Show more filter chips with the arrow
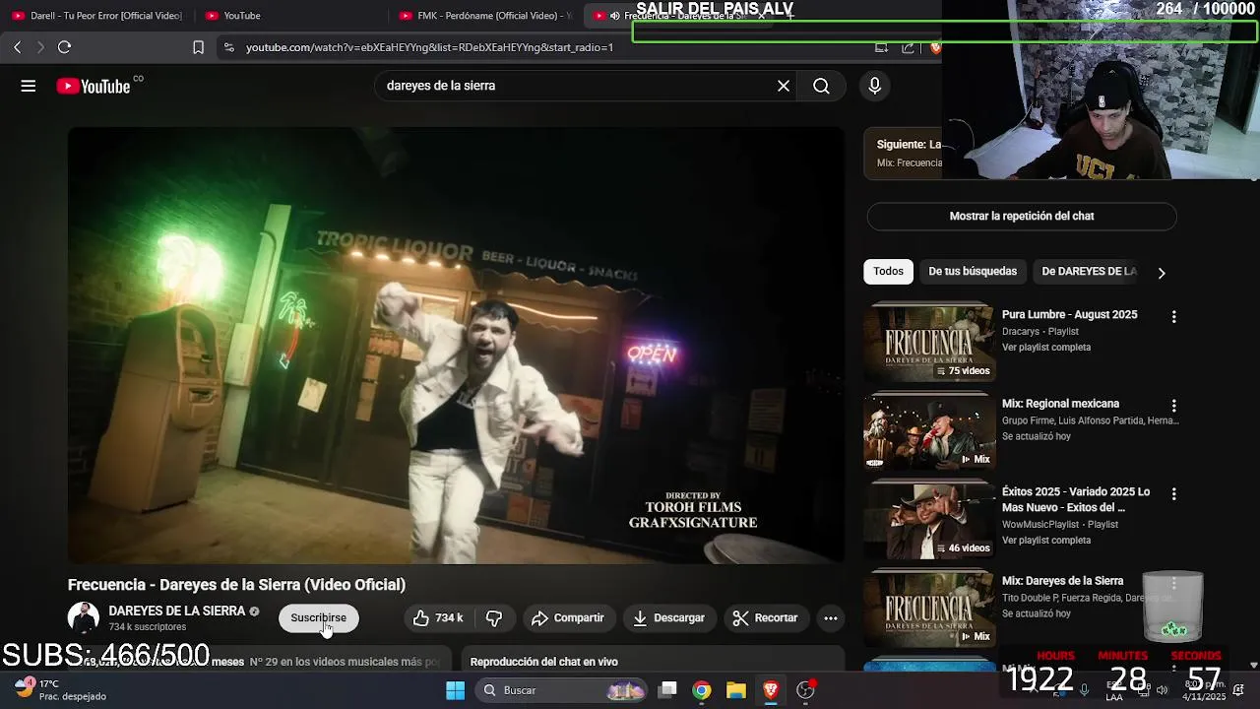The height and width of the screenshot is (709, 1260). [x=1162, y=273]
